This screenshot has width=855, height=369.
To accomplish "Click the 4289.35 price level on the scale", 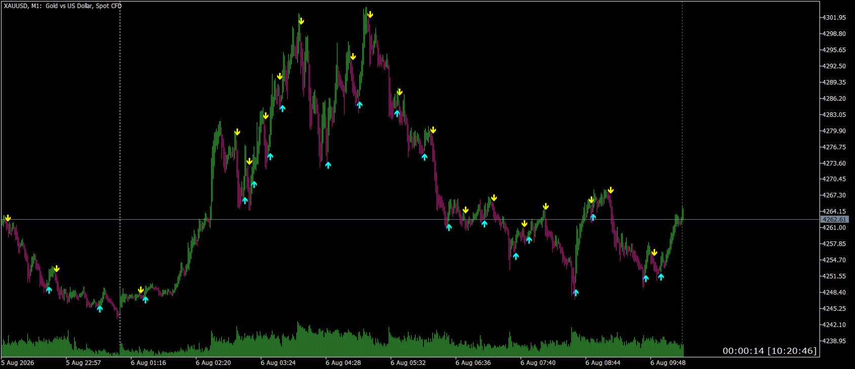I will pyautogui.click(x=834, y=83).
